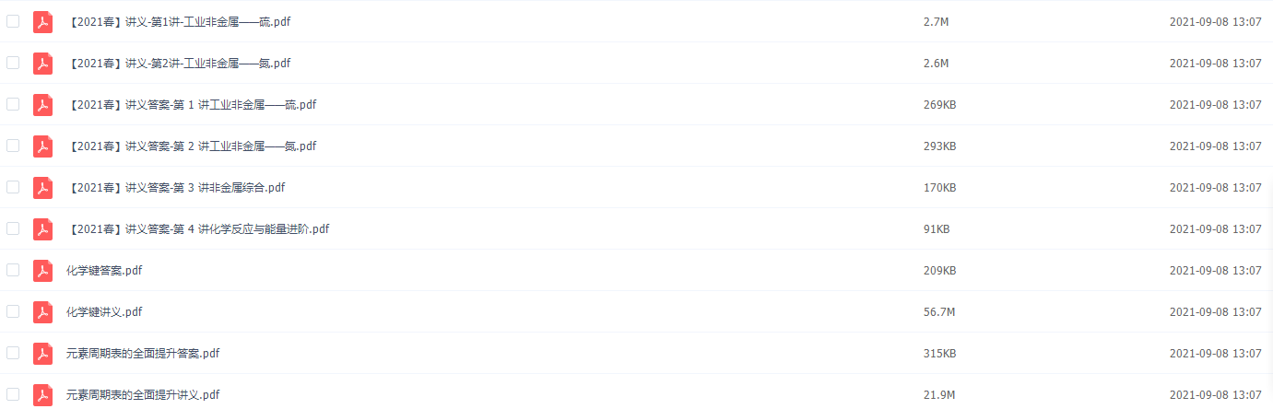Tick checkbox beside 讲义答案-第 3 讲非金属综合.pdf
1273x409 pixels.
[x=13, y=187]
